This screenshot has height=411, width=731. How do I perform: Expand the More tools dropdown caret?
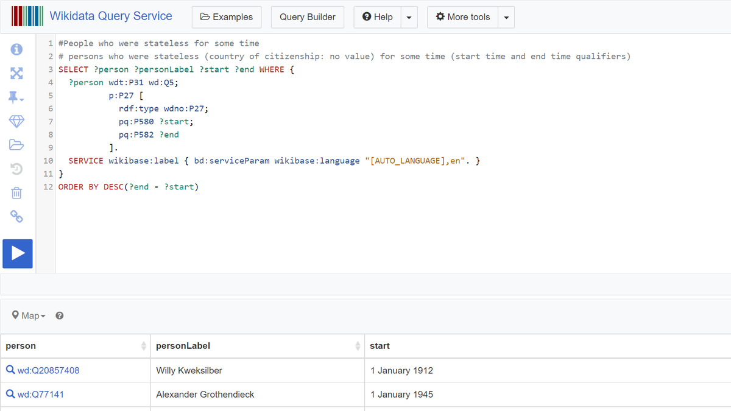point(506,17)
